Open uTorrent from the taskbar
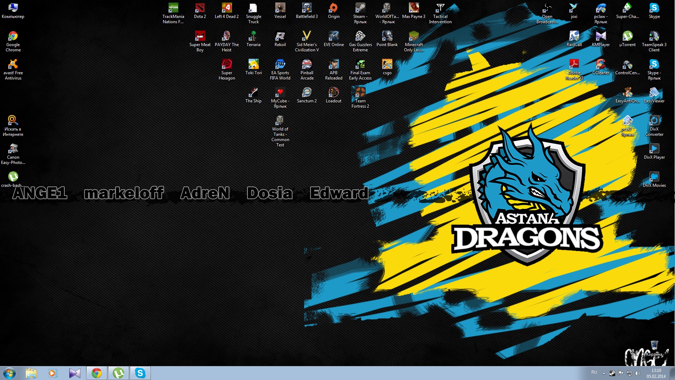This screenshot has height=380, width=675. pyautogui.click(x=118, y=373)
